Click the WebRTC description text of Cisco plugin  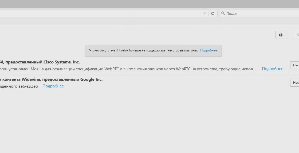pyautogui.click(x=128, y=69)
